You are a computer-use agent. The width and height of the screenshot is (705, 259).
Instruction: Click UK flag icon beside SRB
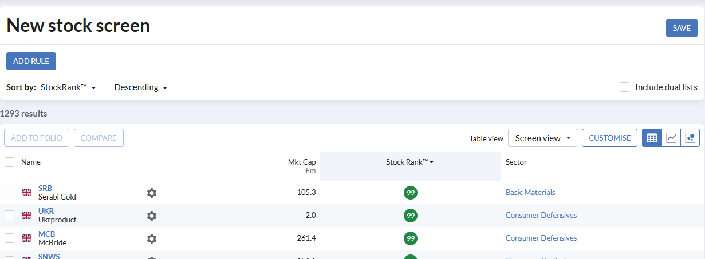(x=26, y=193)
